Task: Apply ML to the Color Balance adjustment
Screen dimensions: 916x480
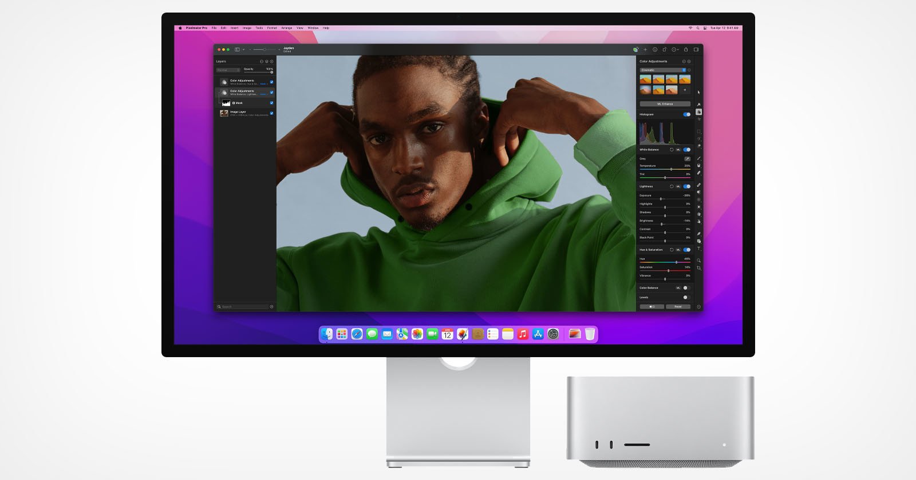Action: [x=678, y=288]
